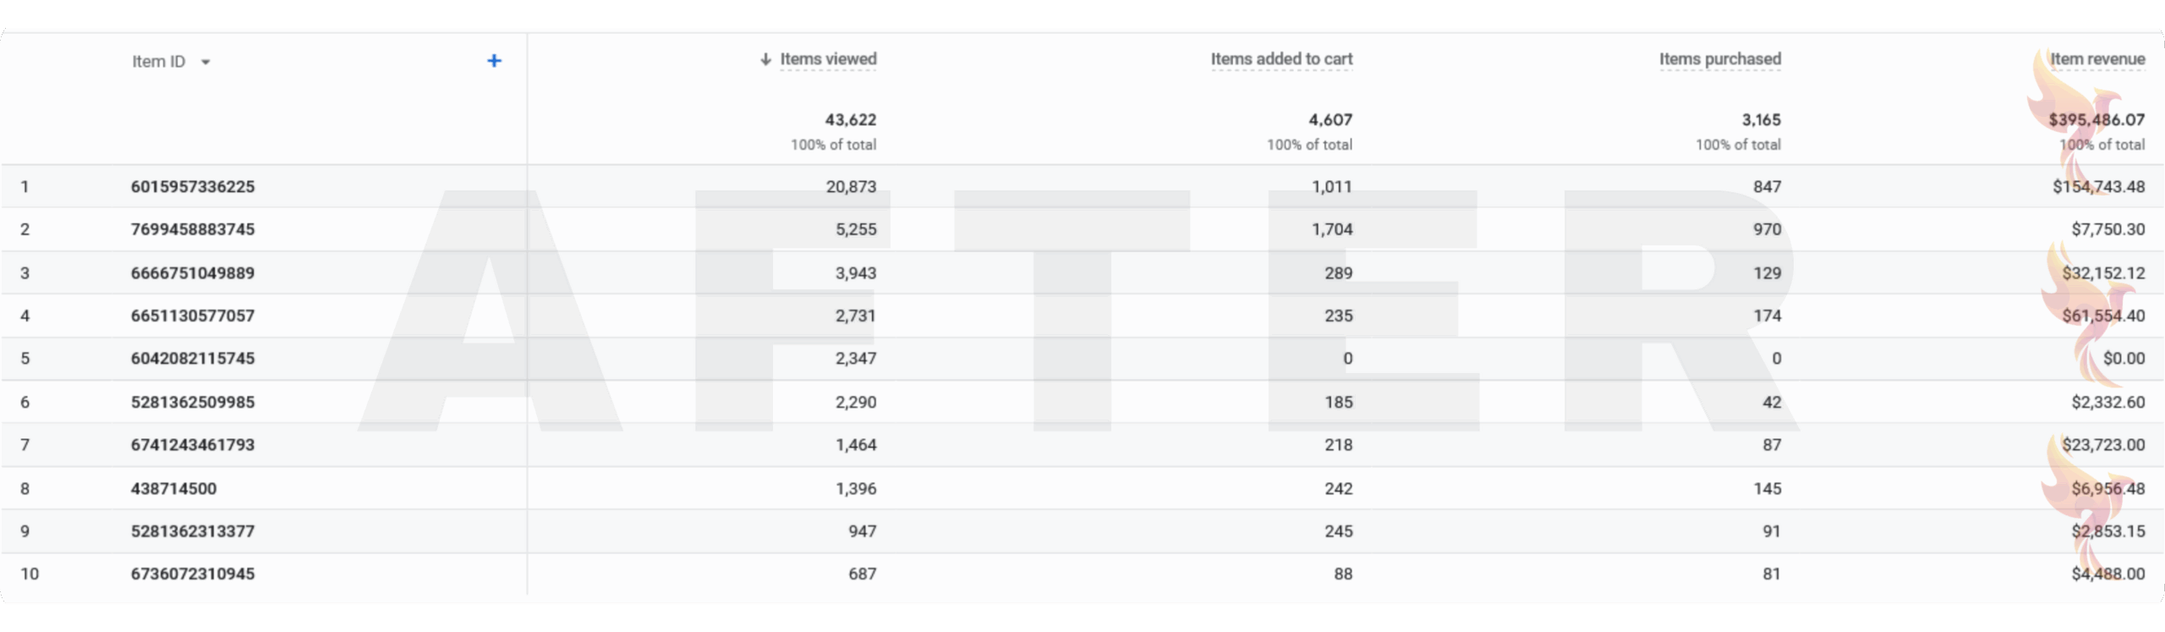Click the sort arrow beside Items viewed
Viewport: 2165px width, 632px height.
click(x=765, y=59)
